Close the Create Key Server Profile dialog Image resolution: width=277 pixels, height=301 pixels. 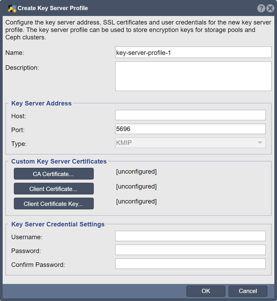click(270, 8)
